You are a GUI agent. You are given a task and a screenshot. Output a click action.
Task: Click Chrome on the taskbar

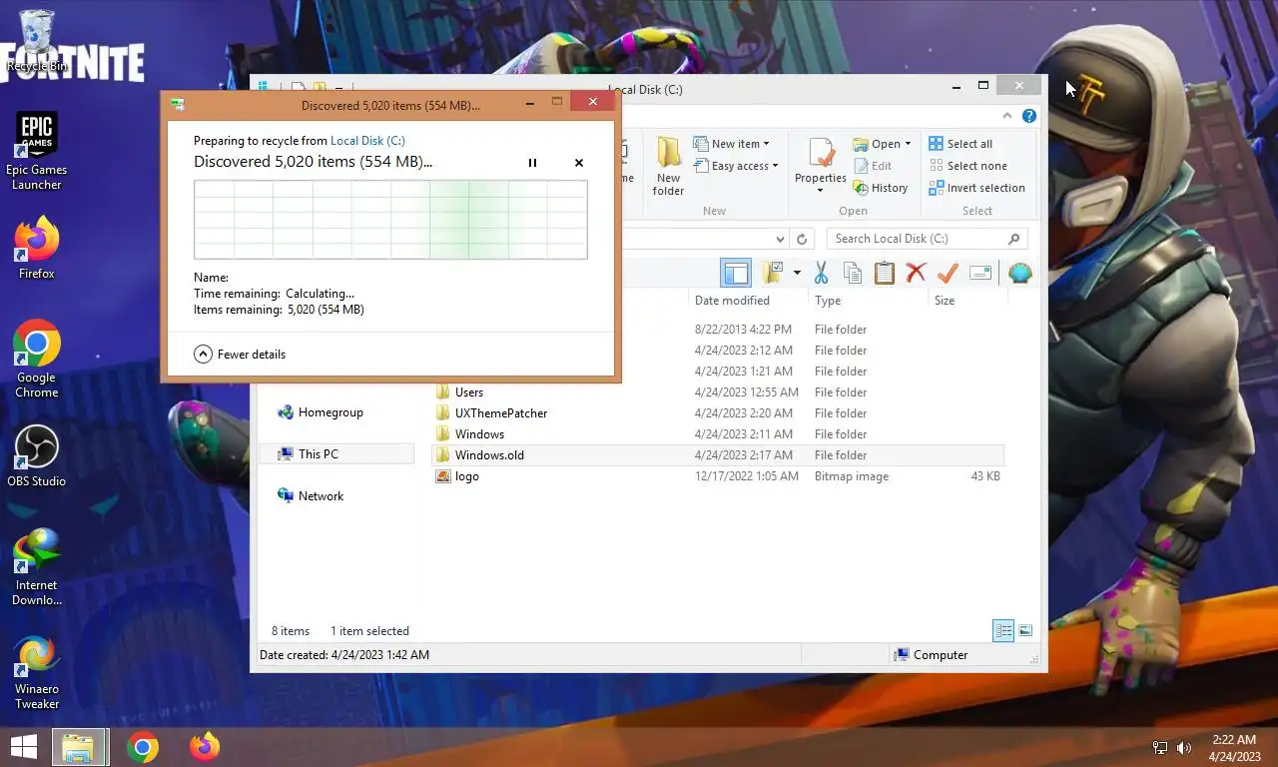(x=143, y=747)
